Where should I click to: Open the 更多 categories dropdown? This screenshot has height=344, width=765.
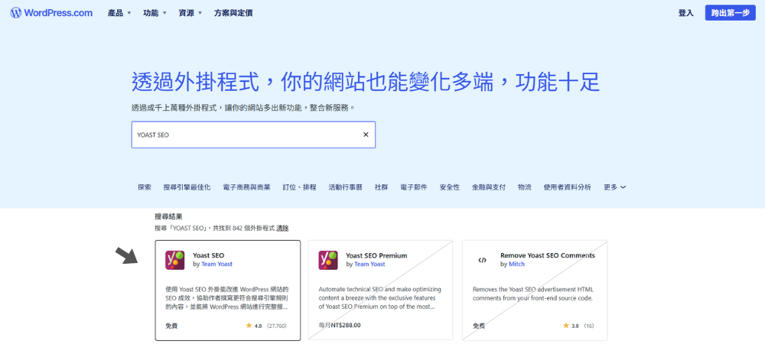(615, 187)
